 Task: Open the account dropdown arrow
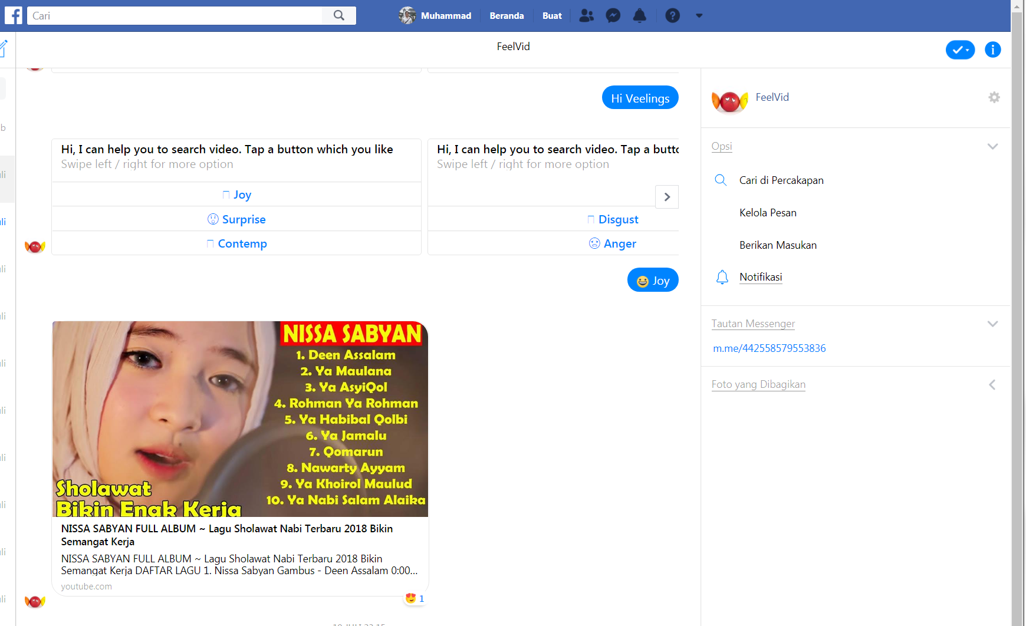(x=699, y=16)
